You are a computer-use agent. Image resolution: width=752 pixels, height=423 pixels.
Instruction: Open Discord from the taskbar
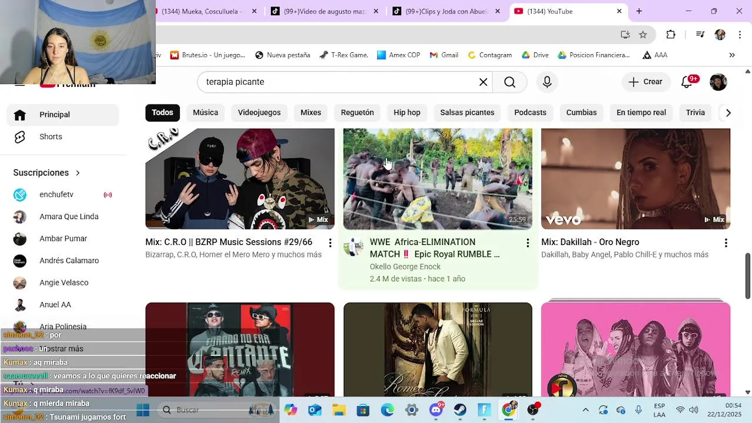coord(436,409)
